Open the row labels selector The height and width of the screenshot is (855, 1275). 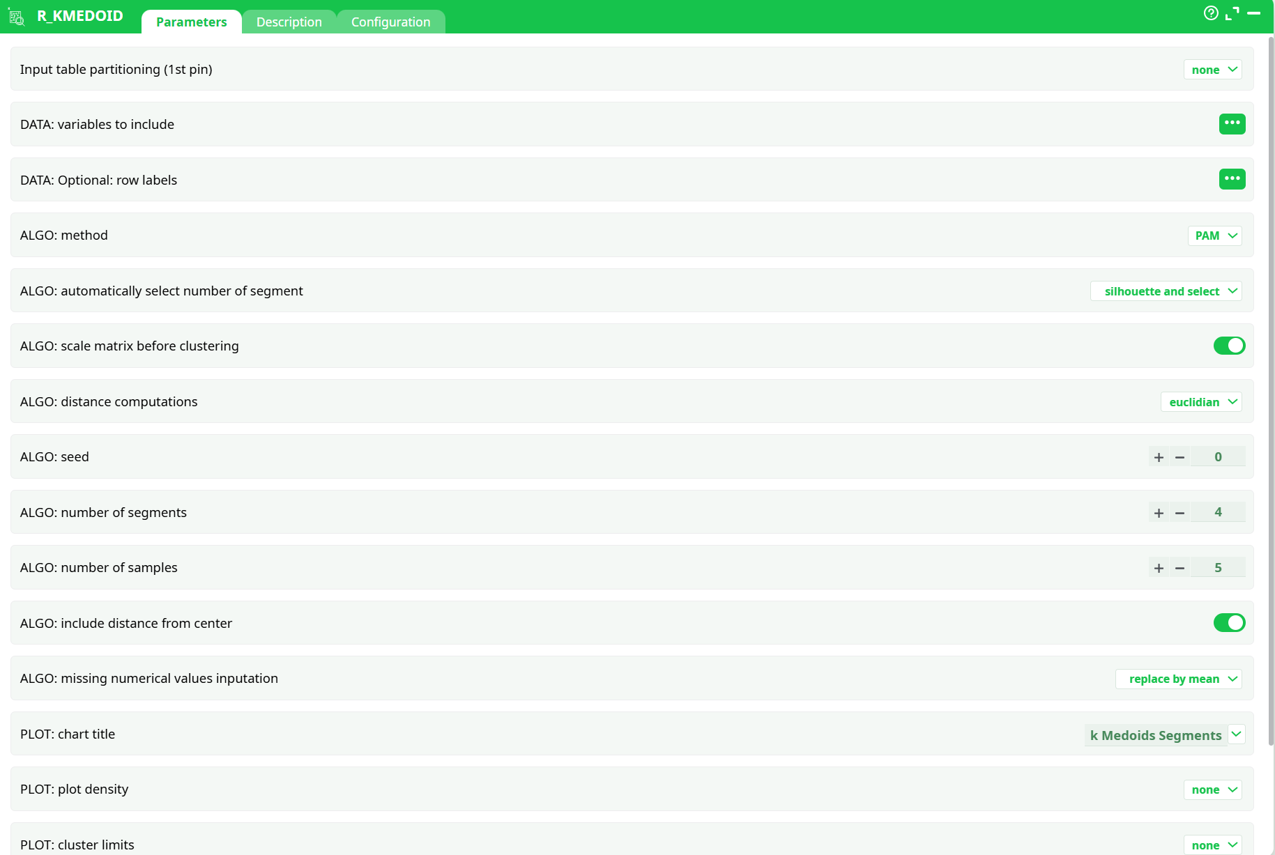(1232, 179)
